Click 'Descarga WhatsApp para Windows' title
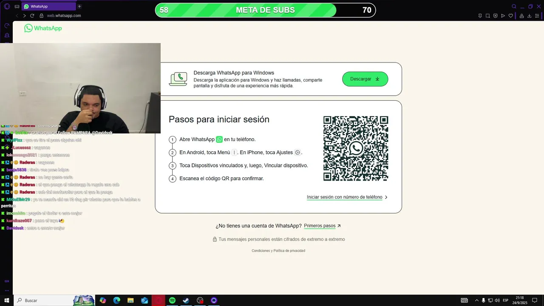The width and height of the screenshot is (544, 306). 234,73
